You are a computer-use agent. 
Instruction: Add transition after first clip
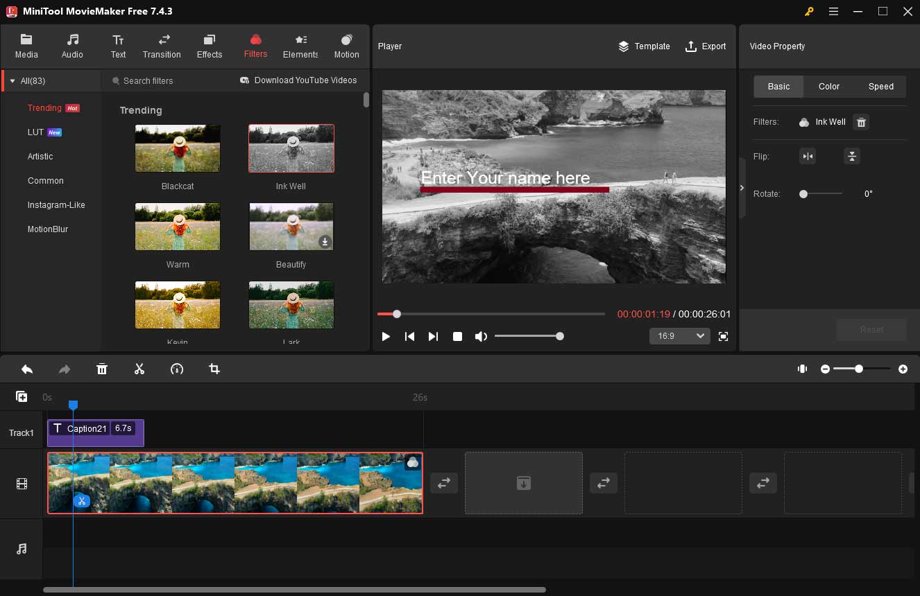point(444,483)
